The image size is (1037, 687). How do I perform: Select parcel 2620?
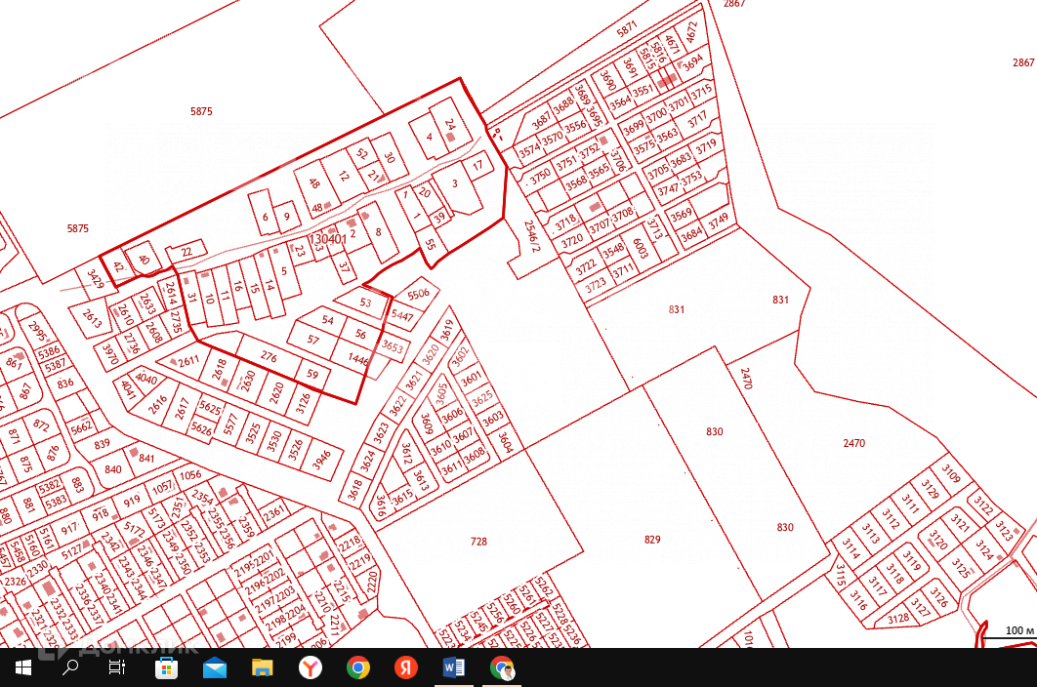coord(276,392)
